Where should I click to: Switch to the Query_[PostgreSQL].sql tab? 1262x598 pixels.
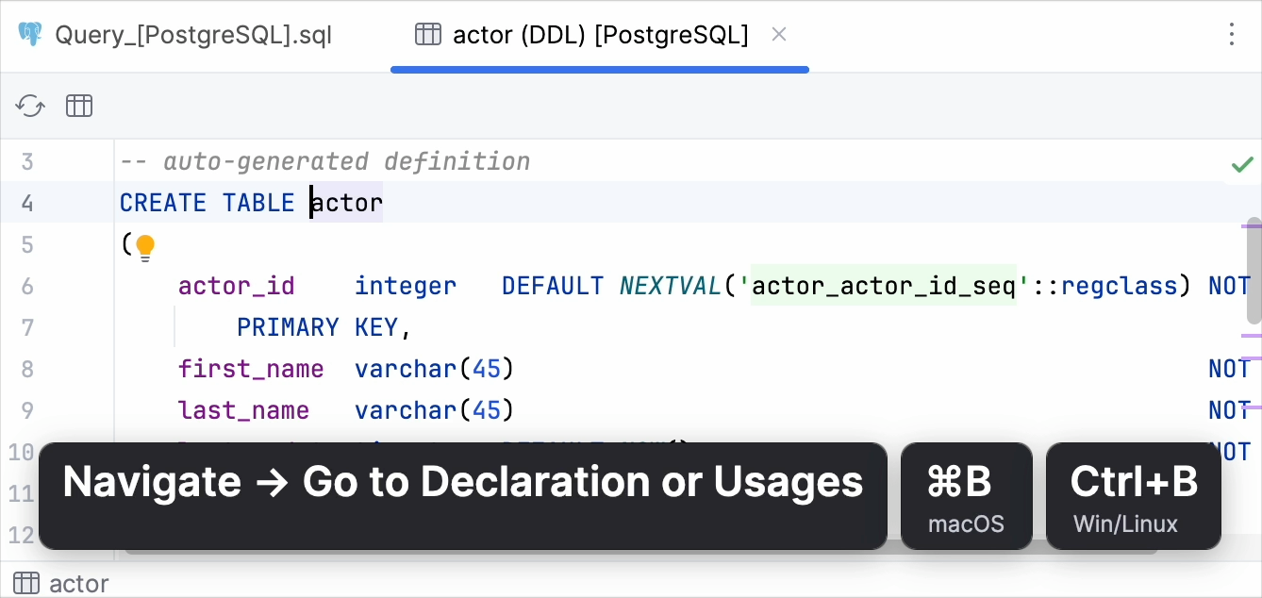pyautogui.click(x=193, y=34)
